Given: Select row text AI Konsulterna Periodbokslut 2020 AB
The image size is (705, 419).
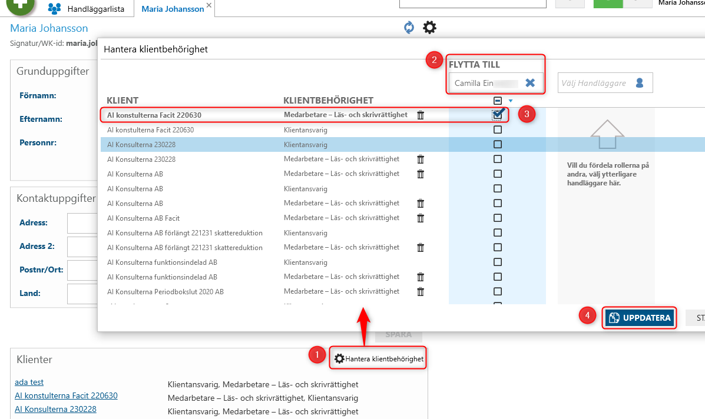Looking at the screenshot, I should pos(166,291).
